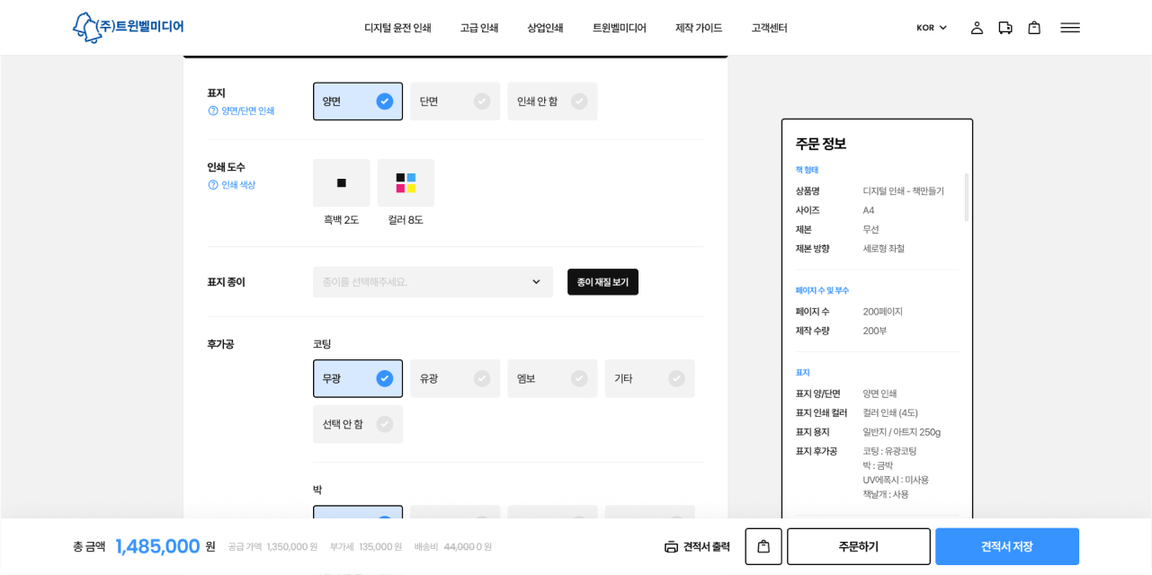Click the 양면/단면 인쇄 help icon
This screenshot has height=575, width=1152.
(213, 111)
